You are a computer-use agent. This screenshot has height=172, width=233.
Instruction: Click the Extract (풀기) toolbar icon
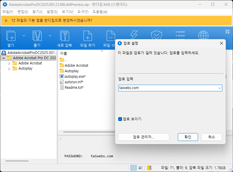37,36
